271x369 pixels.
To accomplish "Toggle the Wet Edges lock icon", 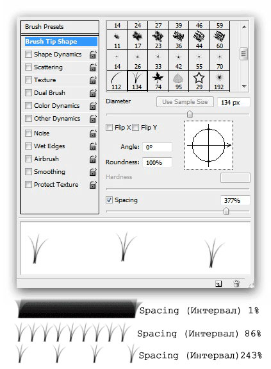I will pos(93,146).
